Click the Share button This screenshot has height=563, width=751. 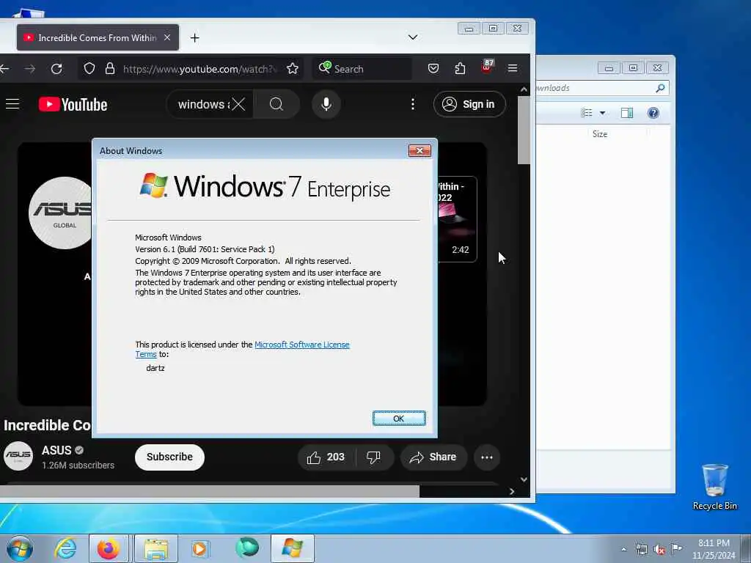[433, 457]
